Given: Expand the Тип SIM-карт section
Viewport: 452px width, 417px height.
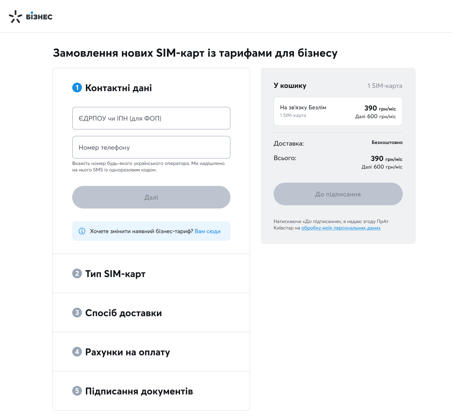Looking at the screenshot, I should [x=151, y=273].
